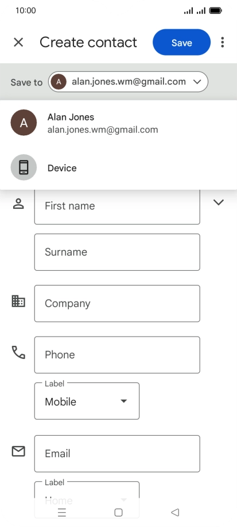Image resolution: width=237 pixels, height=527 pixels.
Task: Focus the Surname field
Action: 117,252
